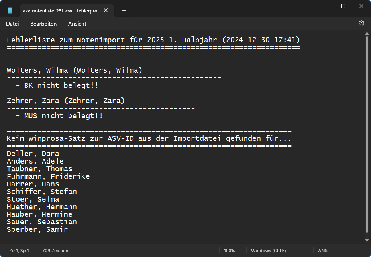This screenshot has height=257, width=371.
Task: Click the Ze 1, Sp 1 position indicator
Action: [x=19, y=251]
